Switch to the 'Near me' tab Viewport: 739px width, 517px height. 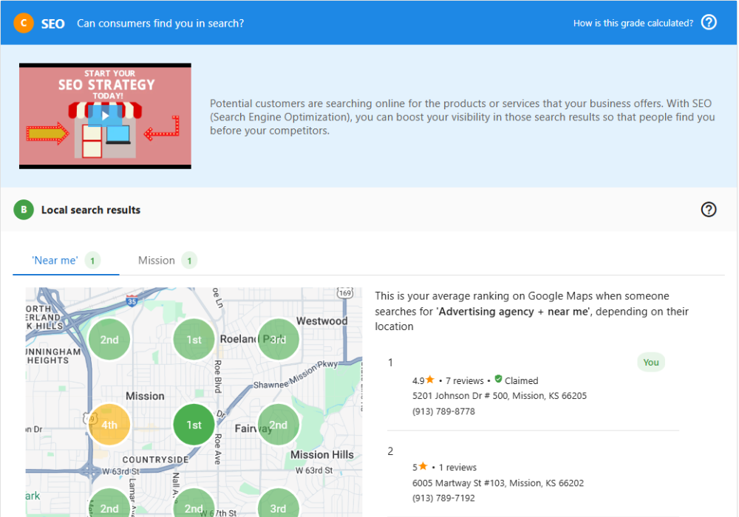click(55, 260)
